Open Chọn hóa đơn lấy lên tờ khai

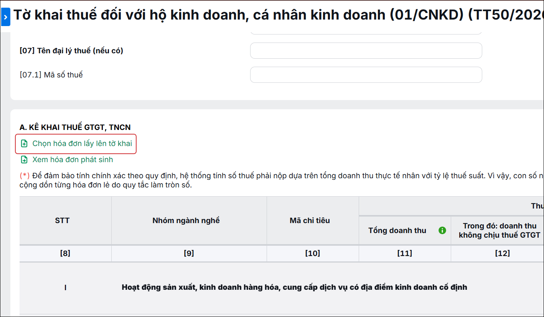pos(82,144)
